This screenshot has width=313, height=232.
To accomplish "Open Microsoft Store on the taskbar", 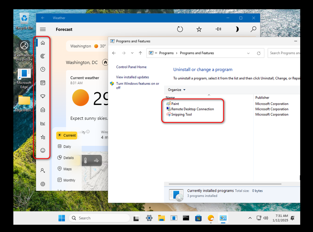I will [x=198, y=218].
